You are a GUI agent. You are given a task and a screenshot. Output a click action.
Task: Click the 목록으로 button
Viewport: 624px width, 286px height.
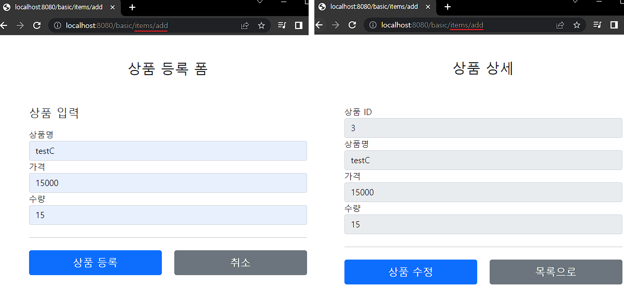point(556,272)
